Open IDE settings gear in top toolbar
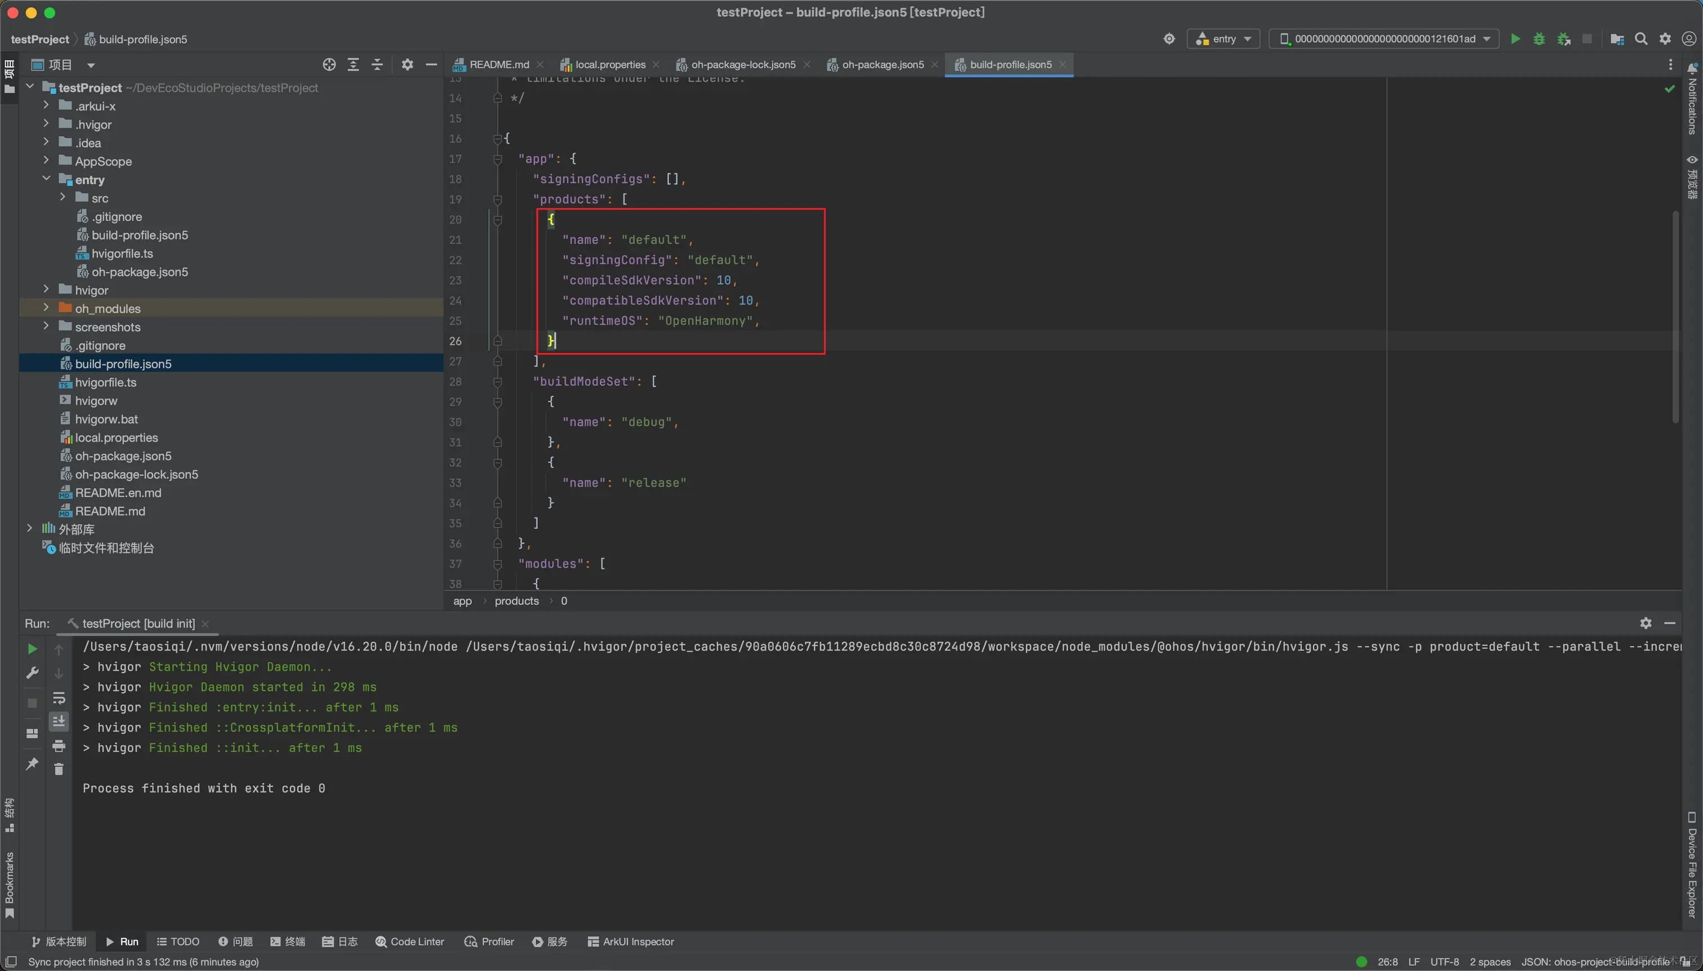This screenshot has height=971, width=1703. coord(1665,39)
